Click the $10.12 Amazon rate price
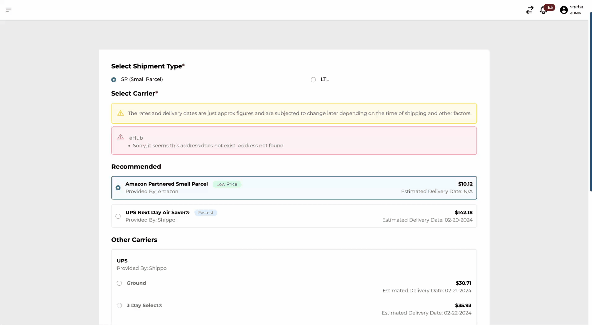The width and height of the screenshot is (592, 325). click(x=465, y=184)
